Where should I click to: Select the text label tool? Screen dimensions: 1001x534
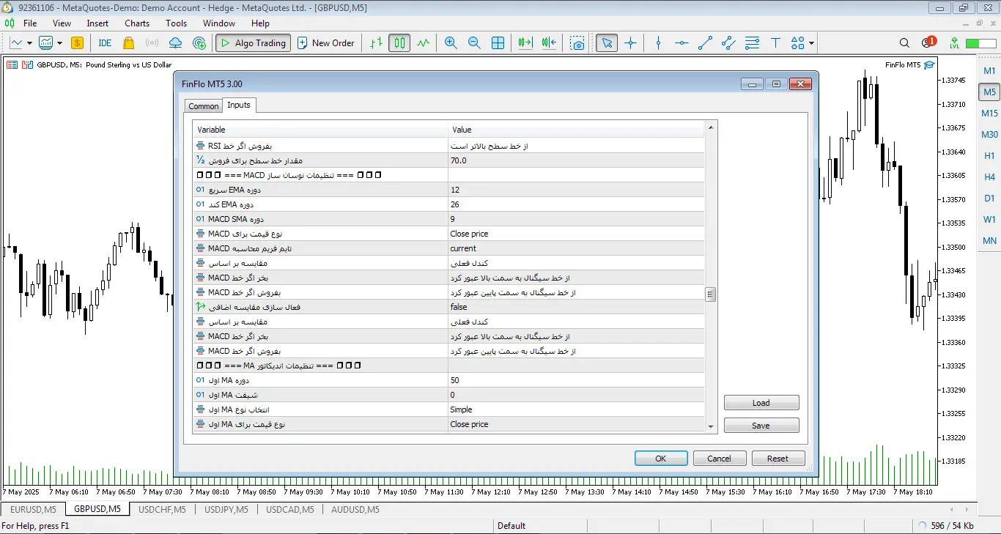click(x=775, y=43)
